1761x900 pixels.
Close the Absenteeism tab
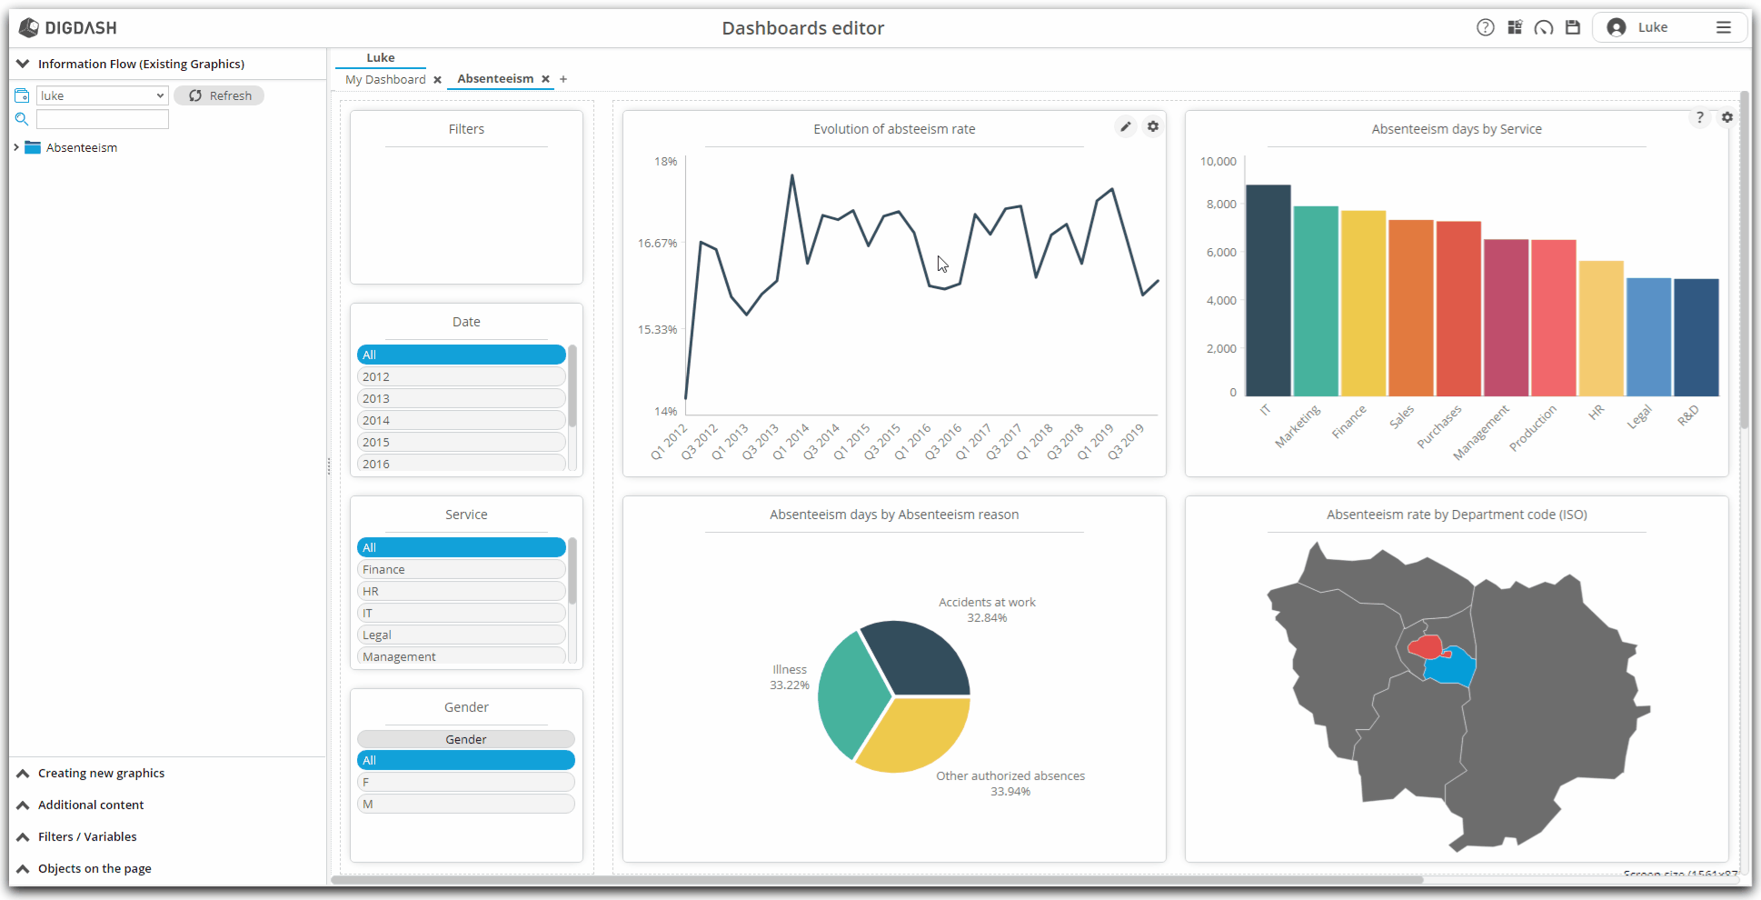[545, 79]
